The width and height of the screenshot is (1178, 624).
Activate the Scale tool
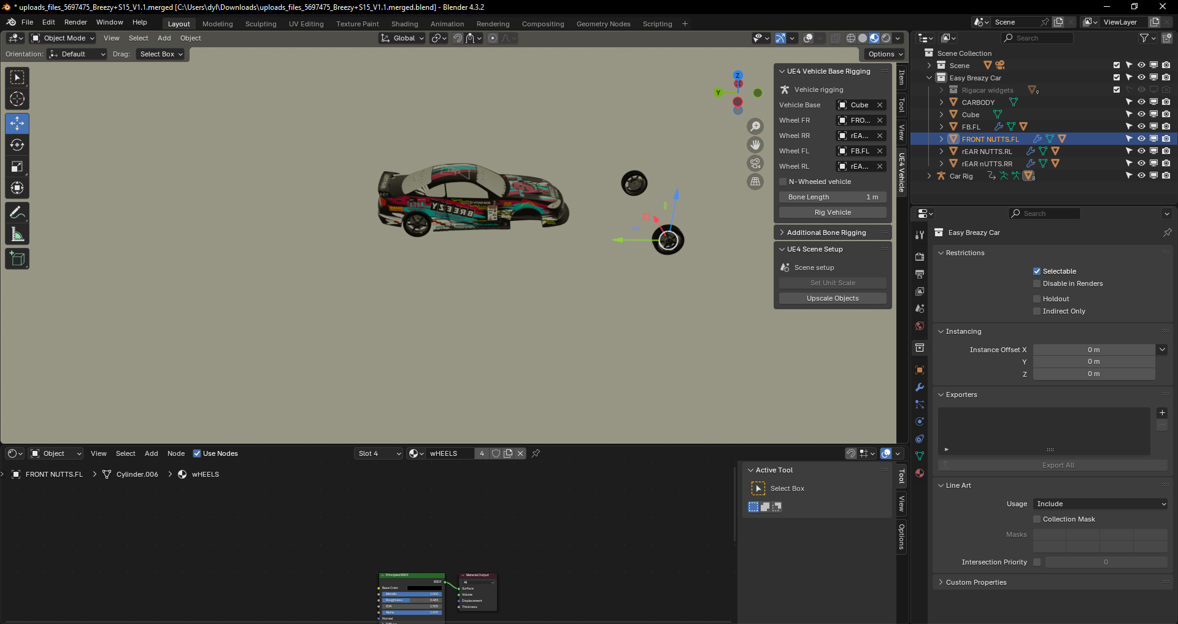(x=17, y=166)
